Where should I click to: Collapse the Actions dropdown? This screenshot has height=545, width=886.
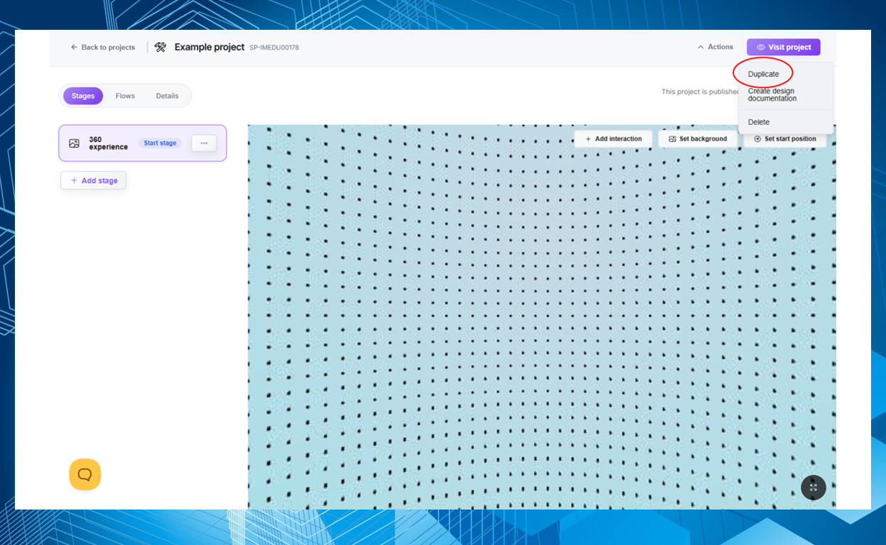pyautogui.click(x=715, y=48)
